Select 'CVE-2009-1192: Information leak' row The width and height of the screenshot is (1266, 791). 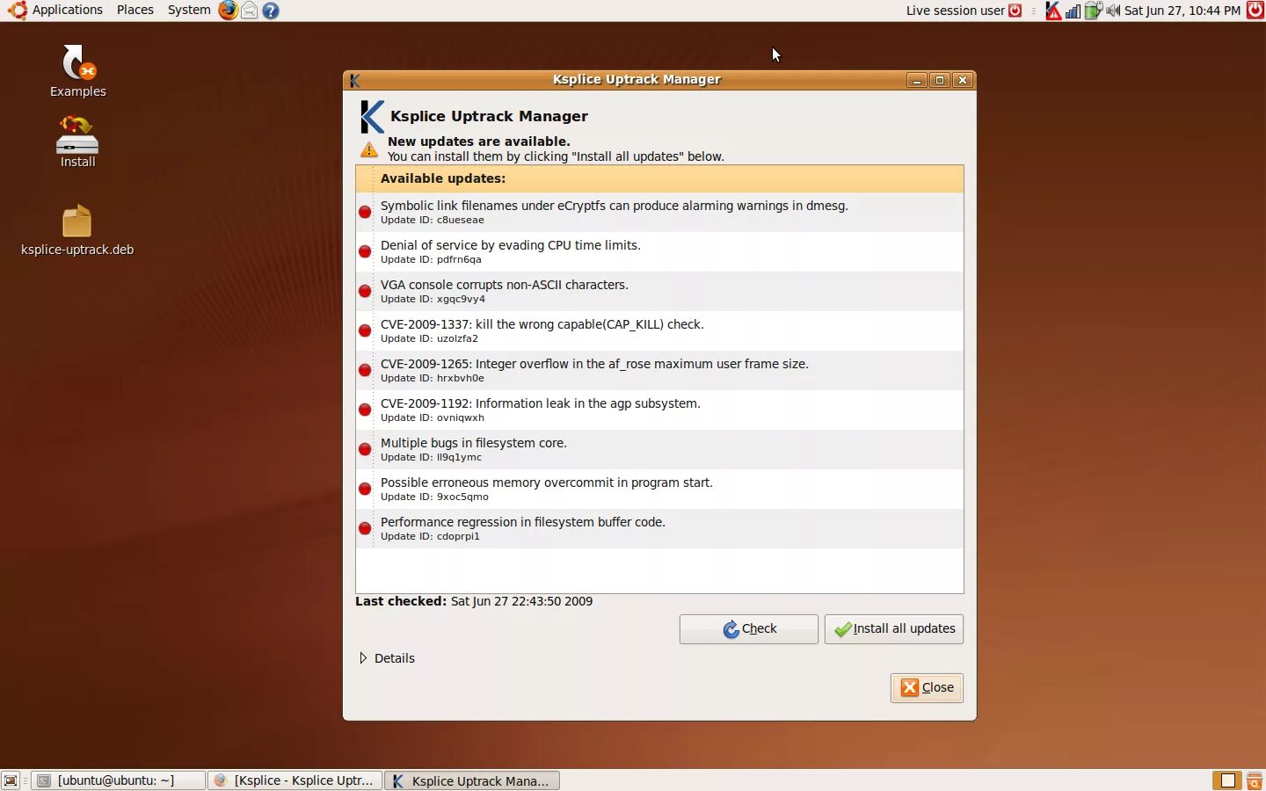[659, 410]
